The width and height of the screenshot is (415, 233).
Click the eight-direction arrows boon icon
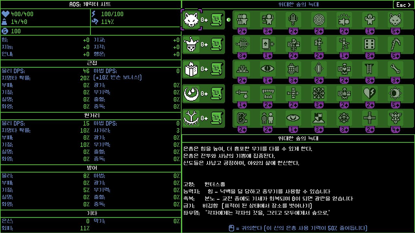319,94
